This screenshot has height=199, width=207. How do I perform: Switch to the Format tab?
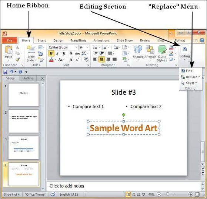(x=180, y=40)
